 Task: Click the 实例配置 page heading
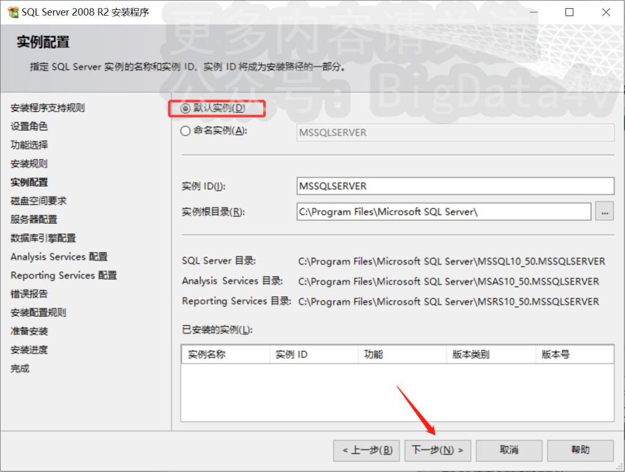(x=43, y=42)
